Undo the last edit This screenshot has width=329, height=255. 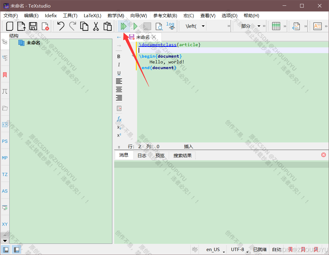tap(61, 26)
